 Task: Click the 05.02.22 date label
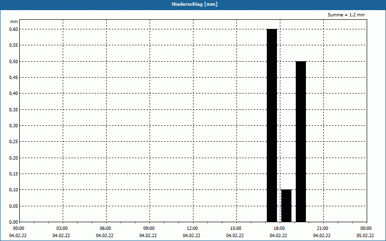point(365,236)
